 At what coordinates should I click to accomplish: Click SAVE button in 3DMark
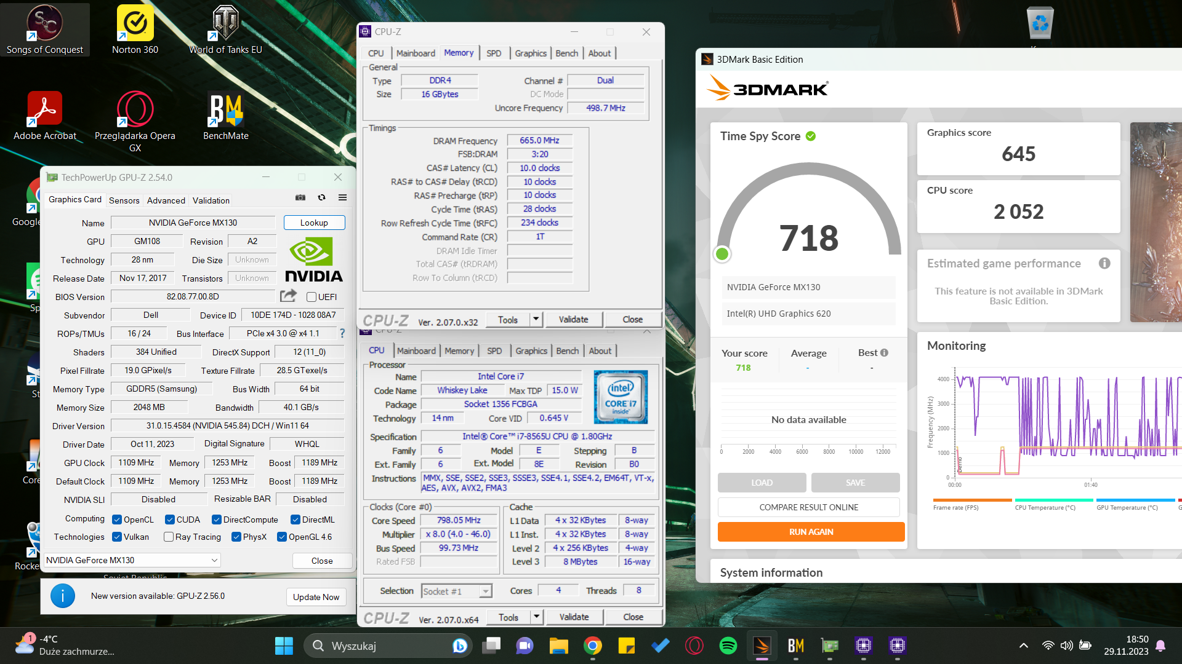856,483
